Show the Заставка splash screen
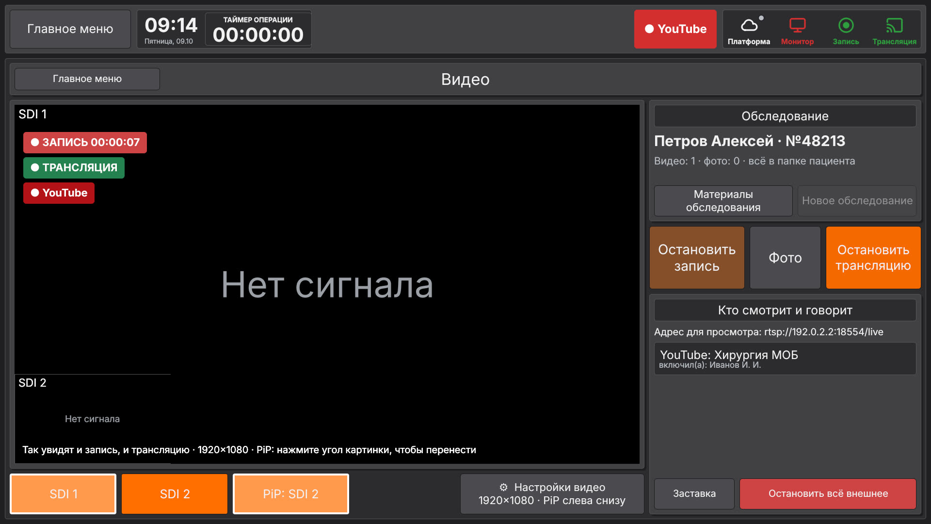 (694, 494)
